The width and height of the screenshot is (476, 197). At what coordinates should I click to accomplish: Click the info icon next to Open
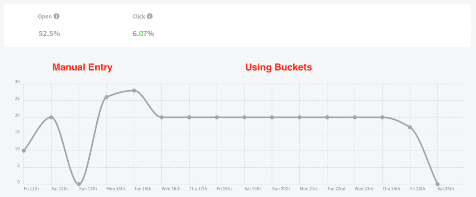56,16
